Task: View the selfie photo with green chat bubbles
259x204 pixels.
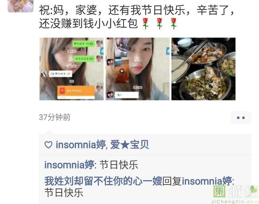Action: (71, 69)
